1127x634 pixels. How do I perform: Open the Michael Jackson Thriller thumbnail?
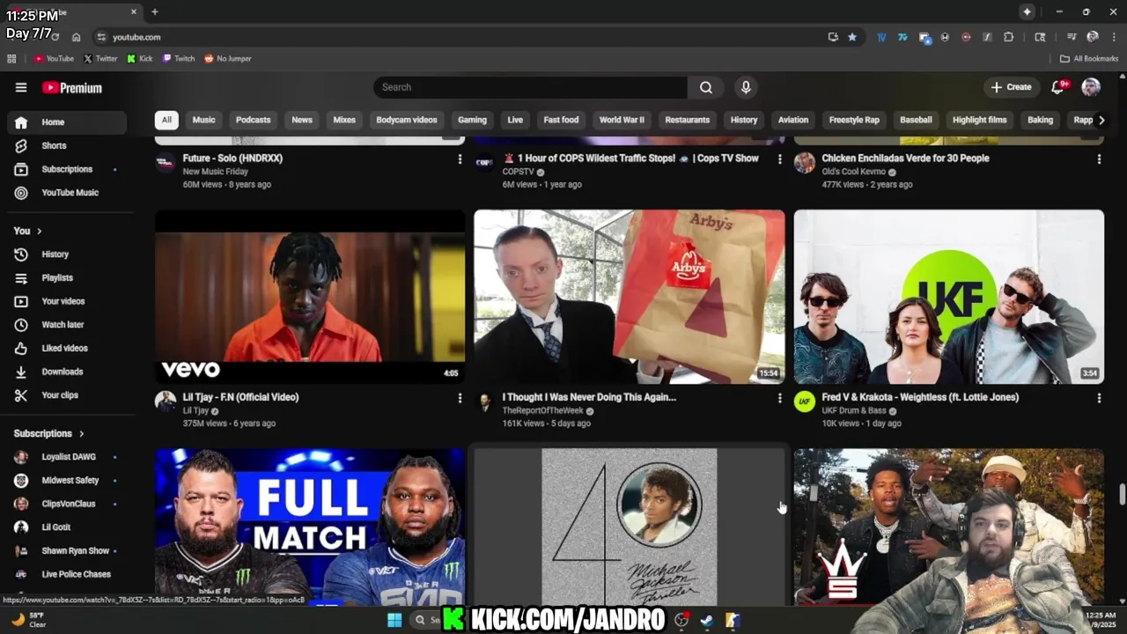(x=630, y=527)
